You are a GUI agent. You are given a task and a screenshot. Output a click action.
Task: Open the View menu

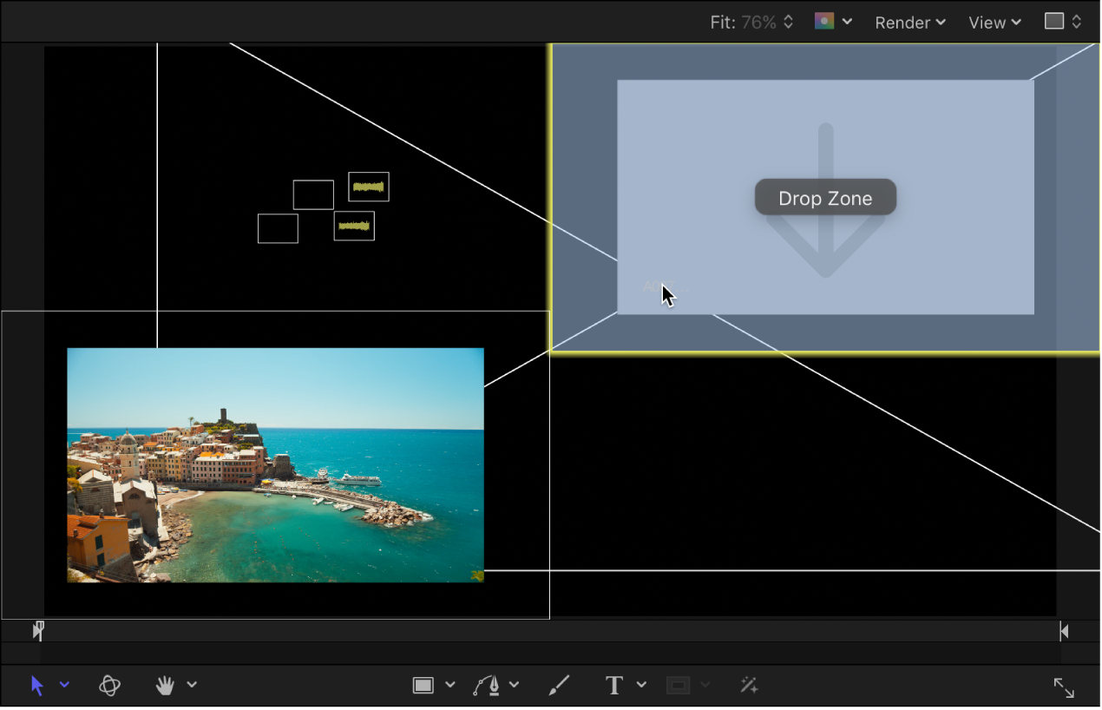tap(994, 22)
